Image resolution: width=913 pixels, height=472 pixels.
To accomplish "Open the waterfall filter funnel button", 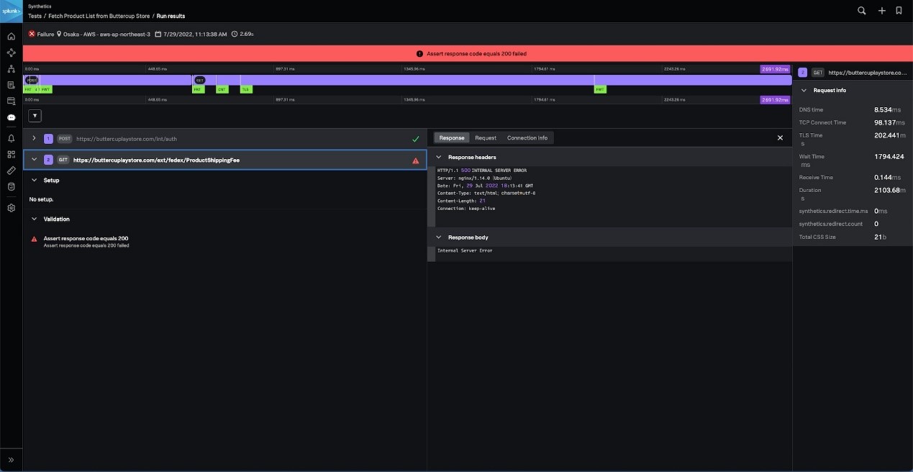I will pyautogui.click(x=35, y=115).
